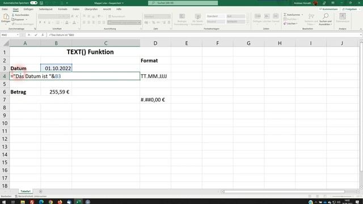Image resolution: width=363 pixels, height=204 pixels.
Task: Expand the Kopieren dropdown arrow
Action: [x=27, y=19]
